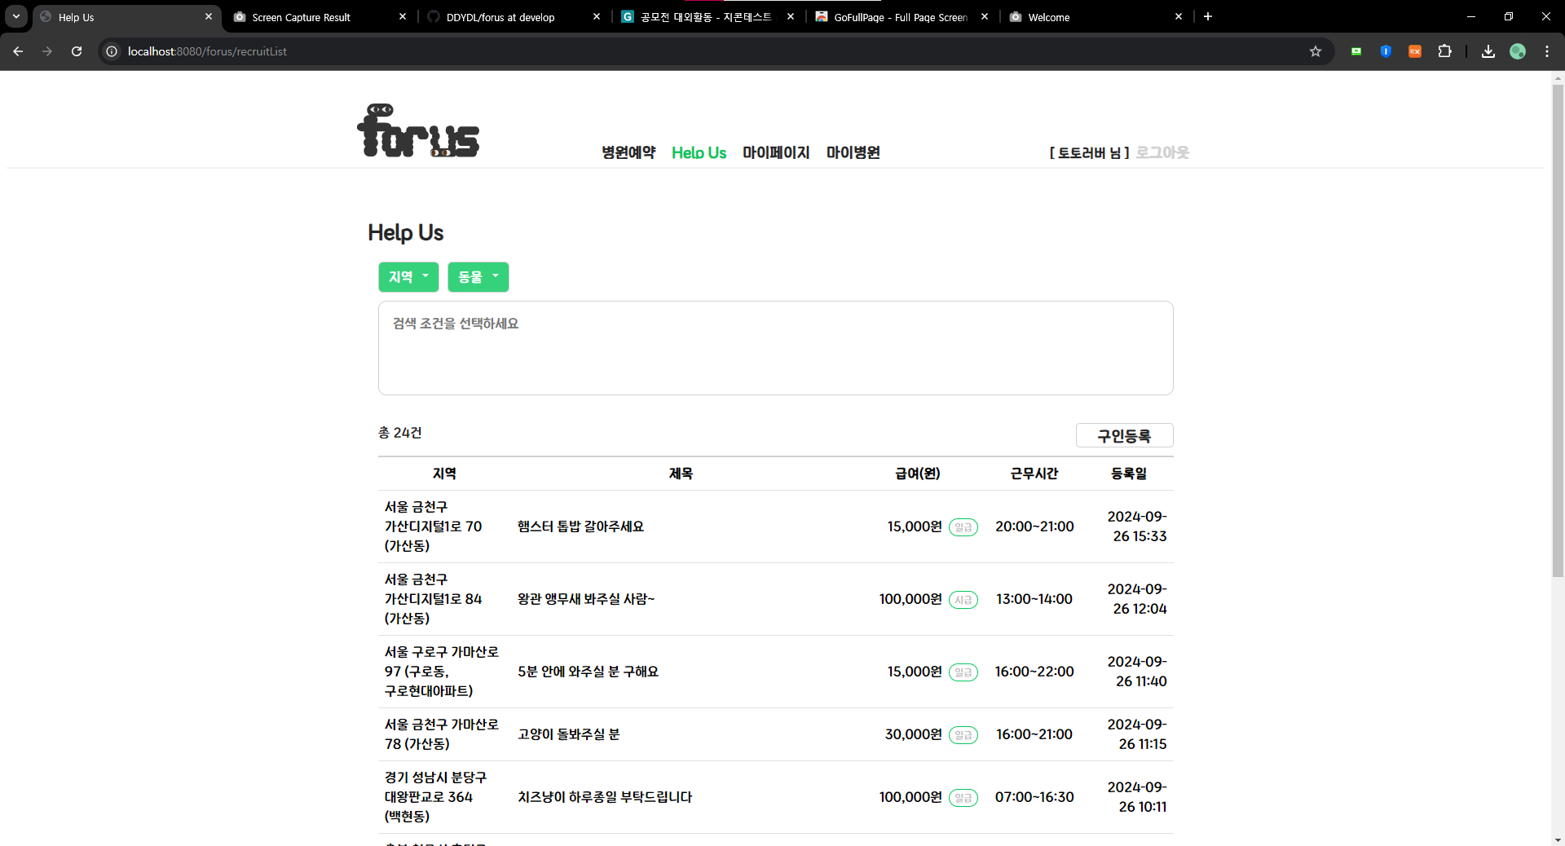Close the Help Us tab
1565x846 pixels.
(x=209, y=16)
